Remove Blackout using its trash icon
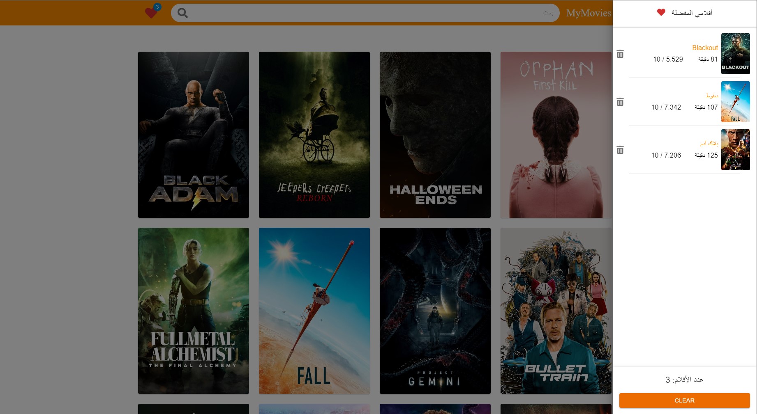757x414 pixels. (x=620, y=54)
